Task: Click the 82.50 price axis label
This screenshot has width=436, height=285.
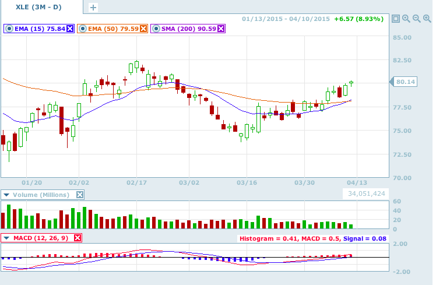Action: click(402, 61)
